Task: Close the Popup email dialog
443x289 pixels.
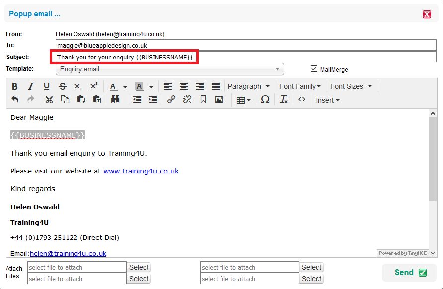Action: click(x=427, y=14)
